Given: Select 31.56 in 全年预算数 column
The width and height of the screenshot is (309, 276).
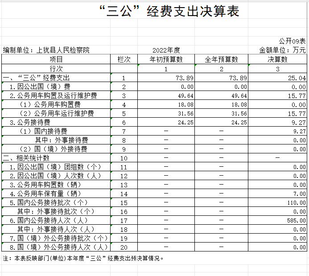Looking at the screenshot, I should pyautogui.click(x=239, y=113).
